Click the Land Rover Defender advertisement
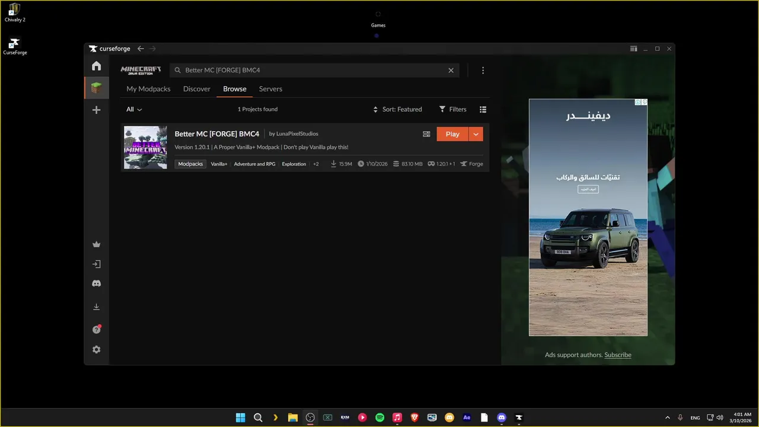759x427 pixels. tap(588, 217)
